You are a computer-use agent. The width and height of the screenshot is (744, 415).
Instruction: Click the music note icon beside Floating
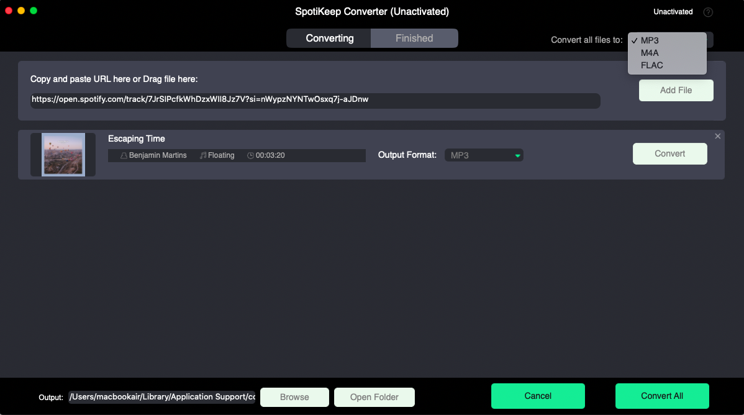point(203,155)
